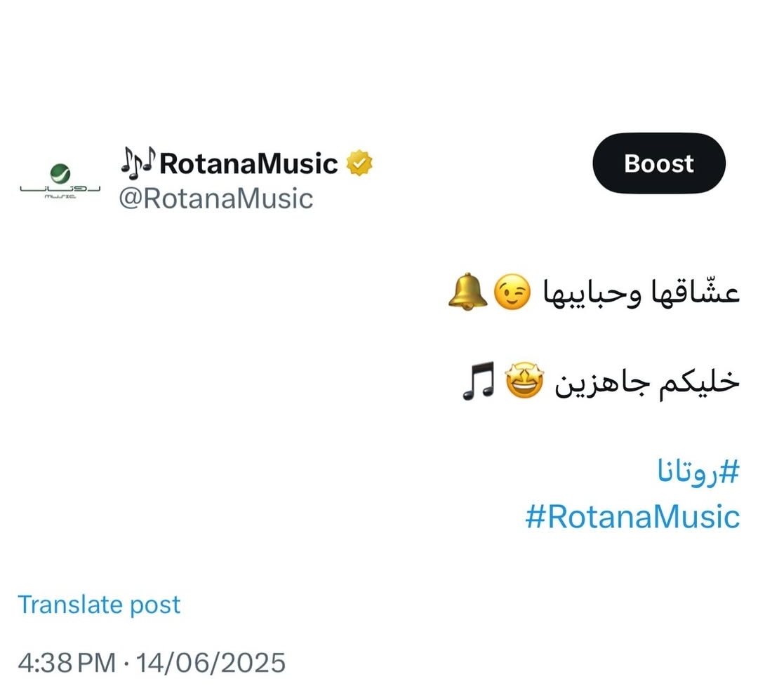The image size is (758, 700).
Task: Click the green Rotana logo circle
Action: click(x=60, y=173)
